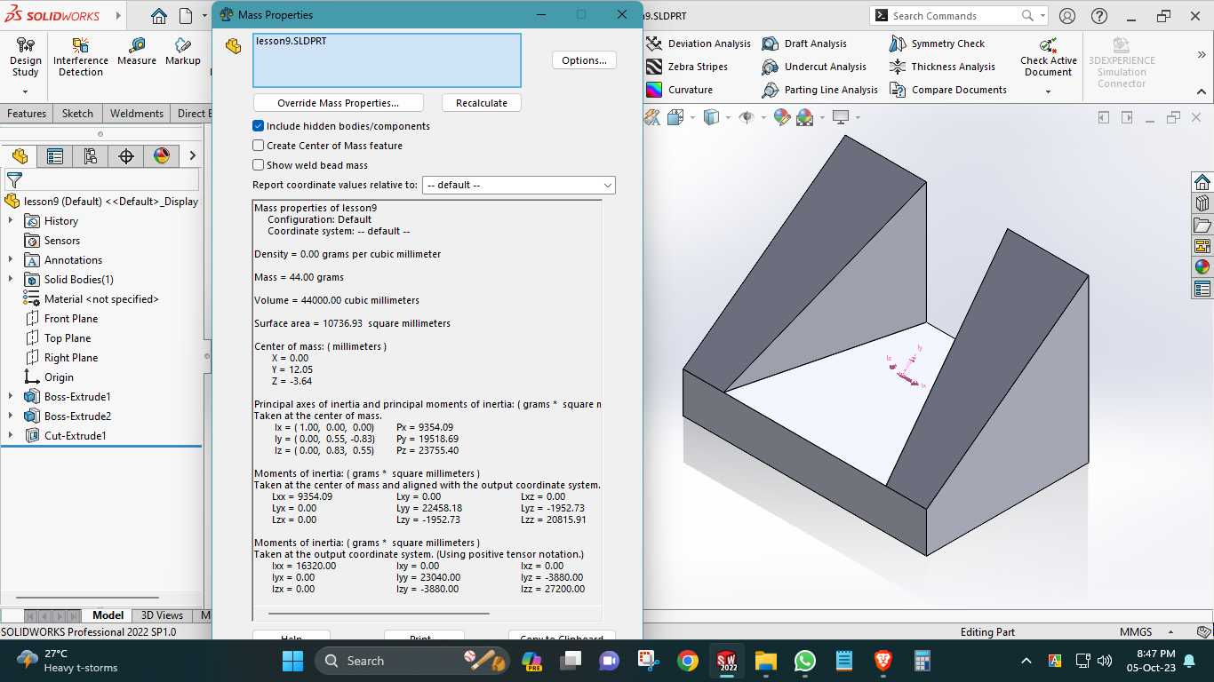Open ConfigurationManager tab icon

(91, 156)
